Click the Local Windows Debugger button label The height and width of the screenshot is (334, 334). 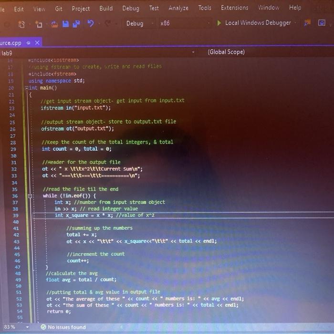point(258,22)
